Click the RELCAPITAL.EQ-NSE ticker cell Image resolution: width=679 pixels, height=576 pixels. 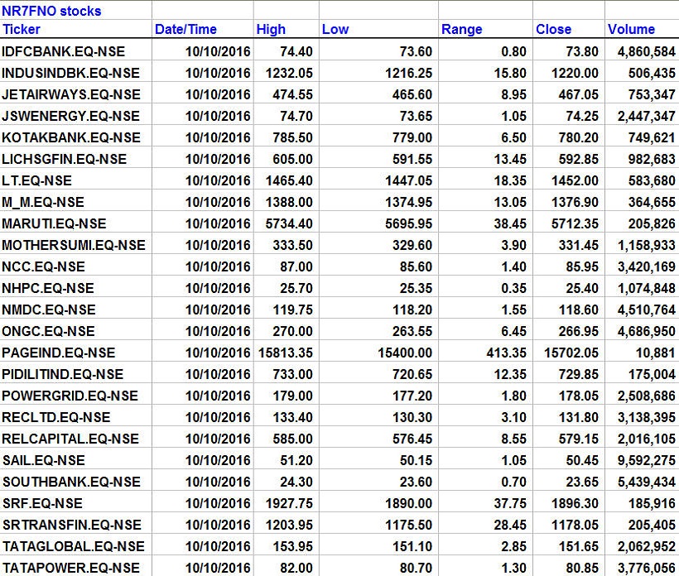click(x=71, y=439)
